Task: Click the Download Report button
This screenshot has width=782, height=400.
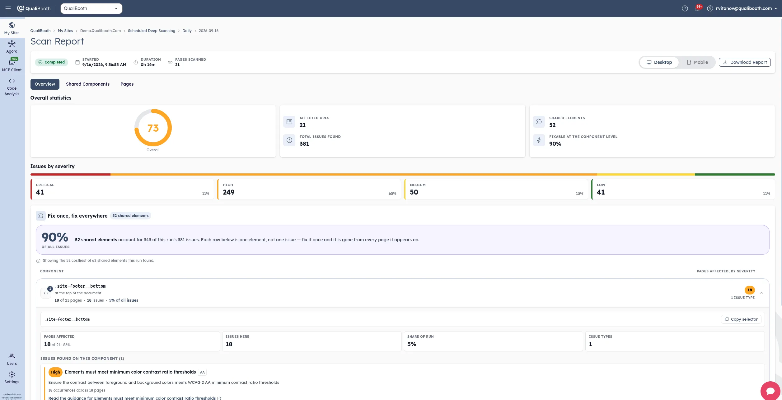Action: [x=745, y=62]
